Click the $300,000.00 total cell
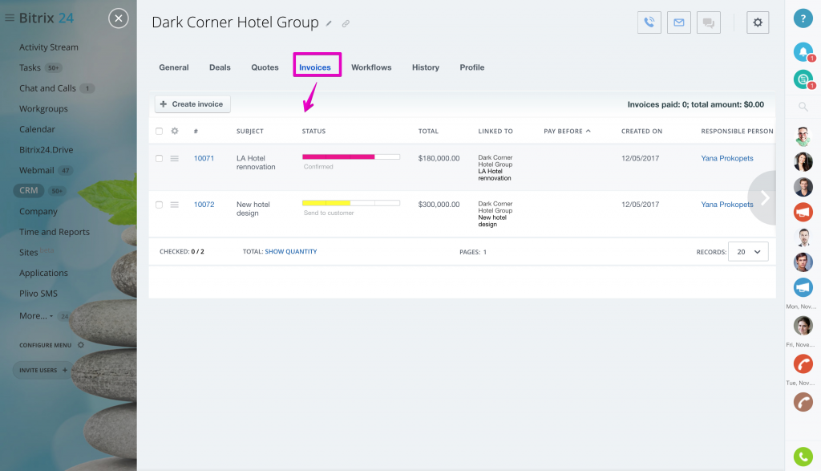The height and width of the screenshot is (471, 821). tap(439, 205)
